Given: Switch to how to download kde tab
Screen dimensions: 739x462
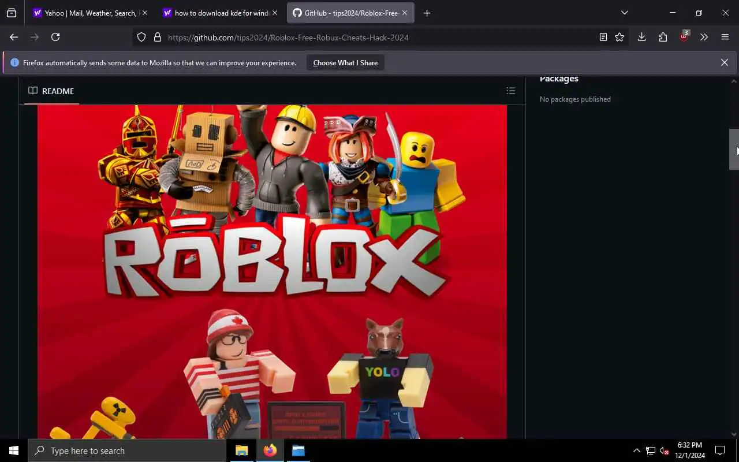Looking at the screenshot, I should pyautogui.click(x=221, y=13).
